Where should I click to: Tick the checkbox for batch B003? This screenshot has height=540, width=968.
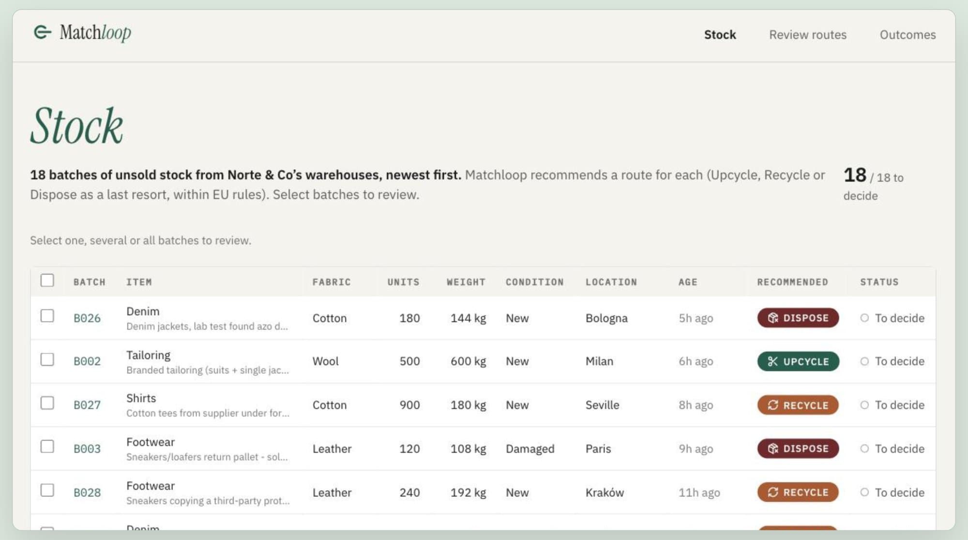tap(47, 447)
